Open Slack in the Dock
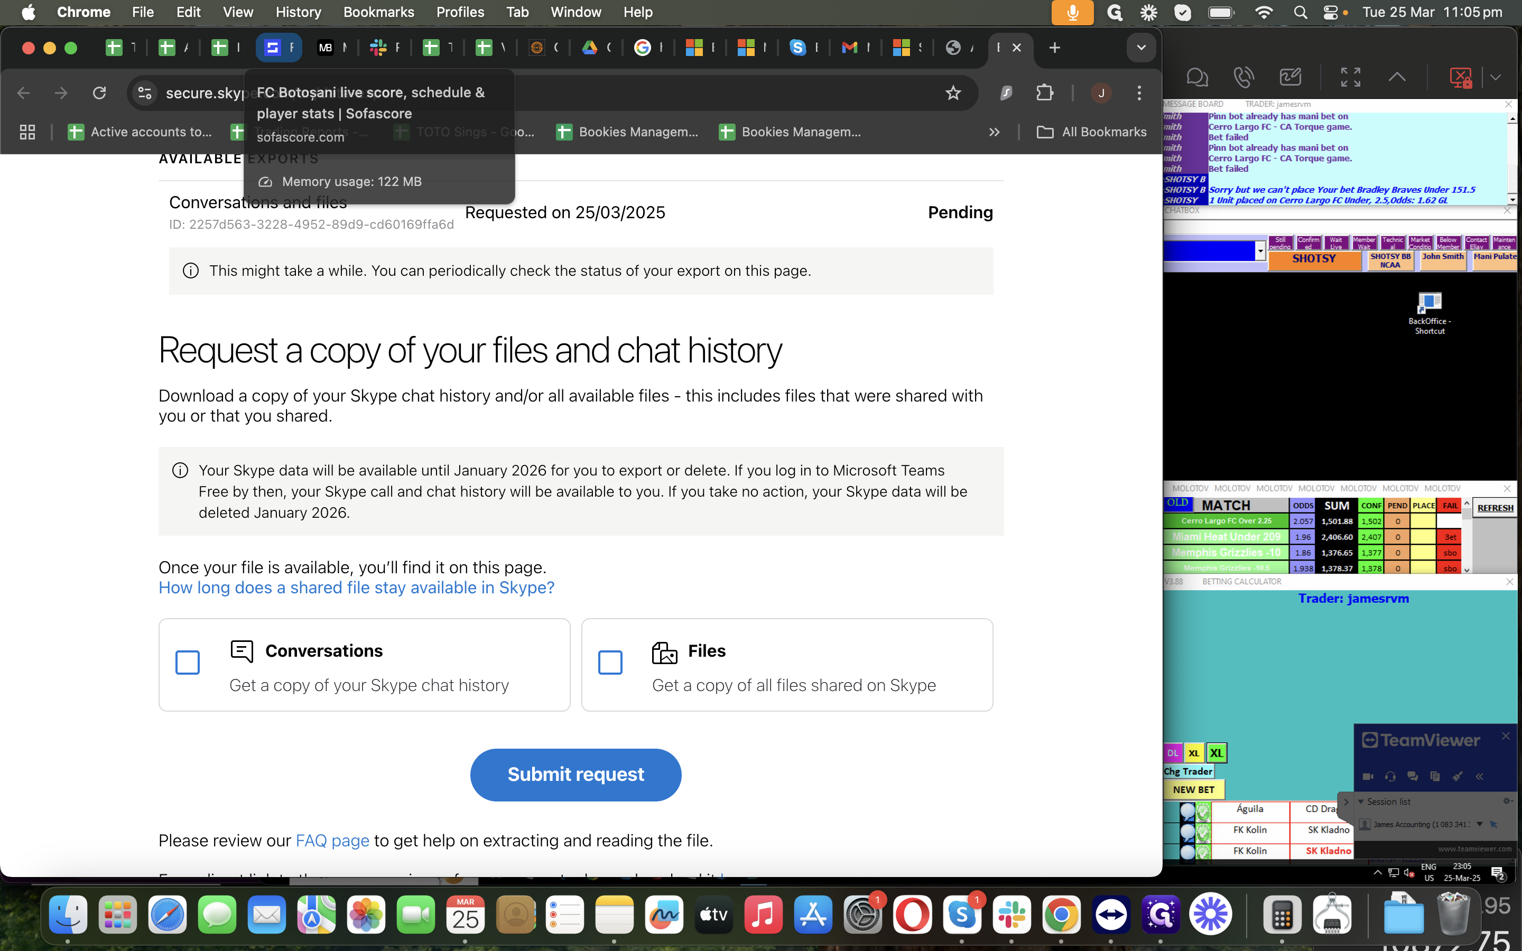 point(1011,915)
